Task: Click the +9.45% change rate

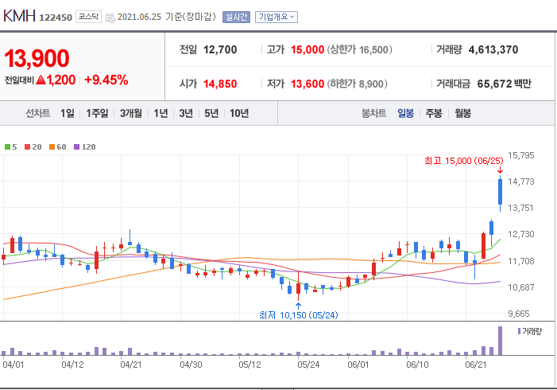Action: [106, 80]
